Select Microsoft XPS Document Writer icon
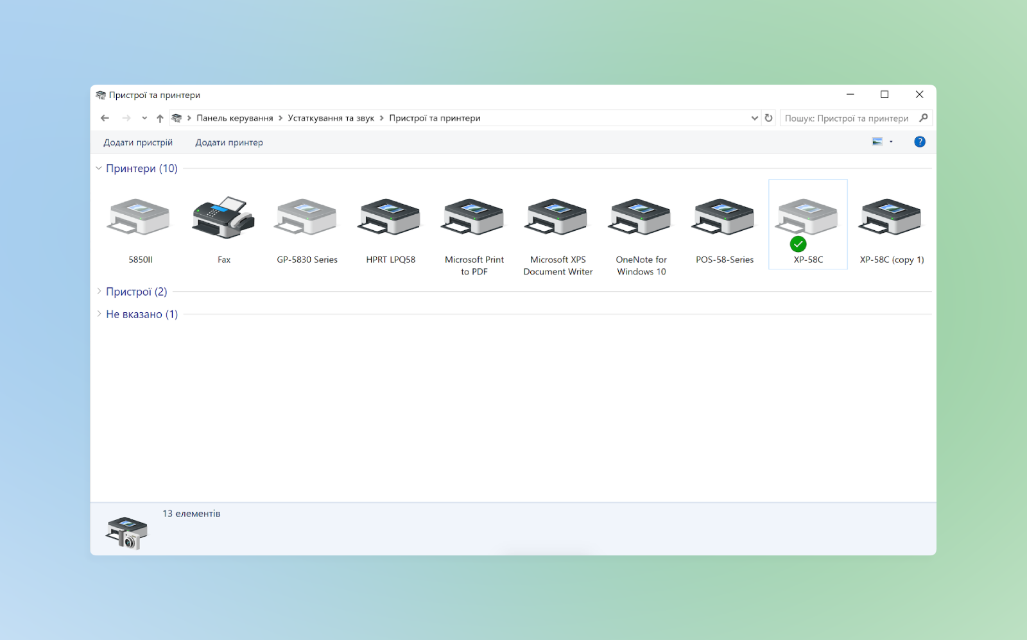 [557, 218]
